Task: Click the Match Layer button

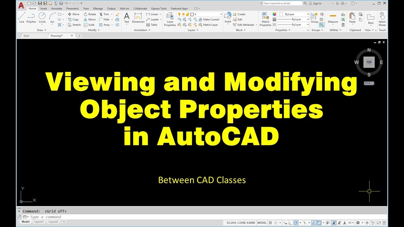Action: coord(208,25)
